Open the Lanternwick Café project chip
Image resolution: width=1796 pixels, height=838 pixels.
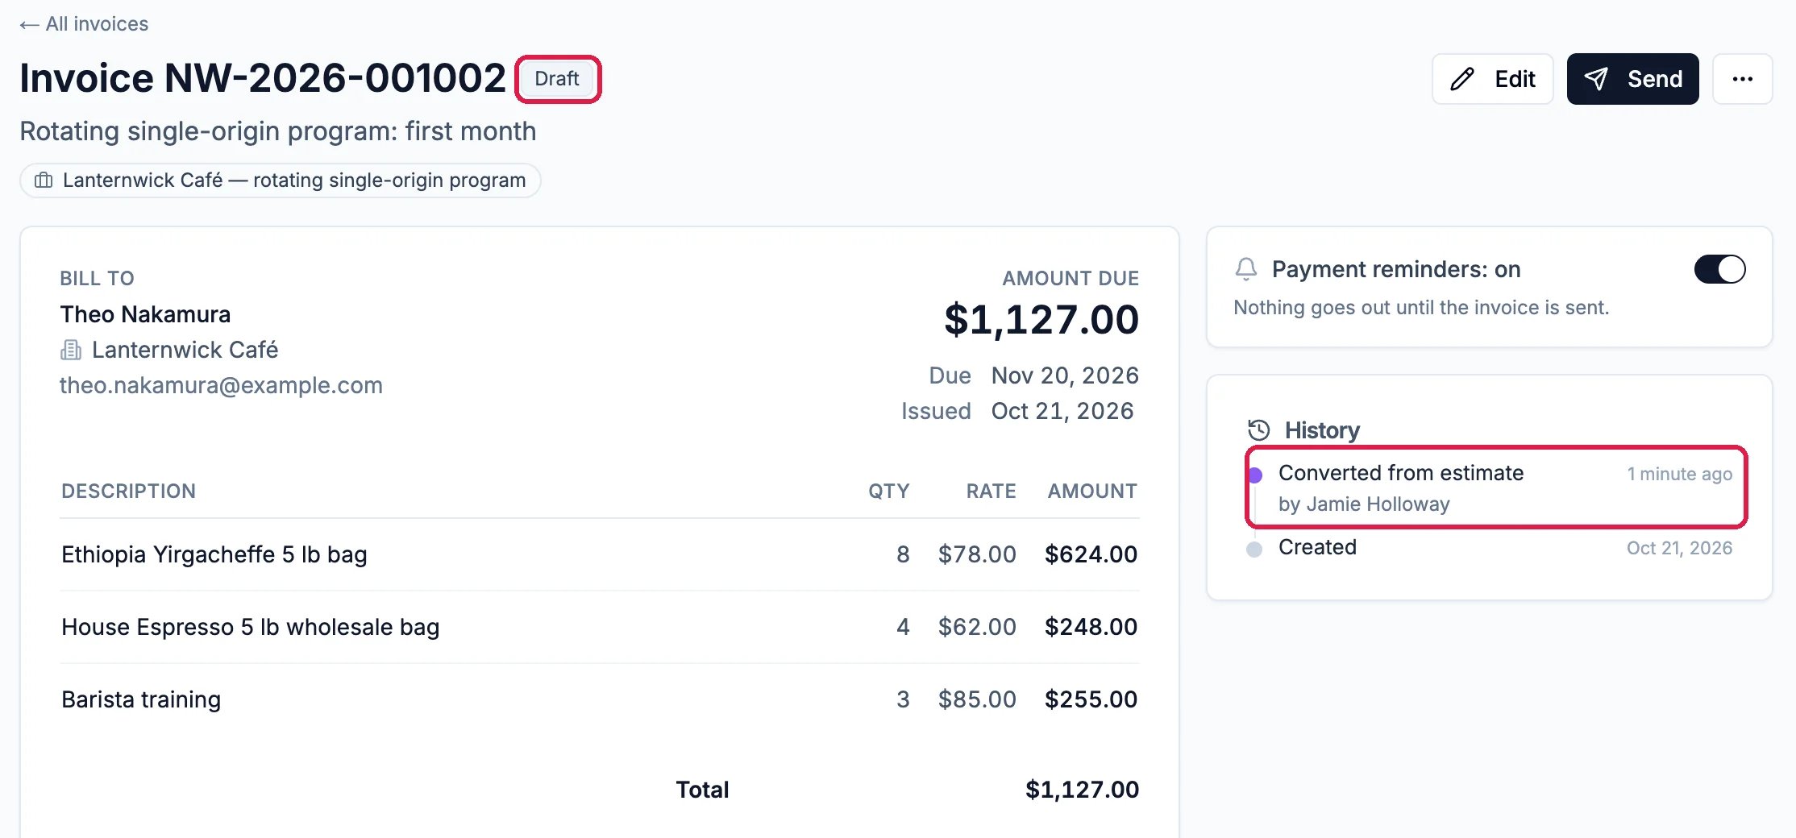[x=280, y=180]
